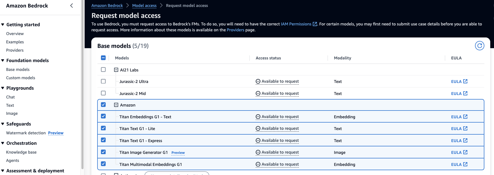Click the Amazon Bedrock breadcrumb link
The height and width of the screenshot is (175, 494).
click(107, 6)
